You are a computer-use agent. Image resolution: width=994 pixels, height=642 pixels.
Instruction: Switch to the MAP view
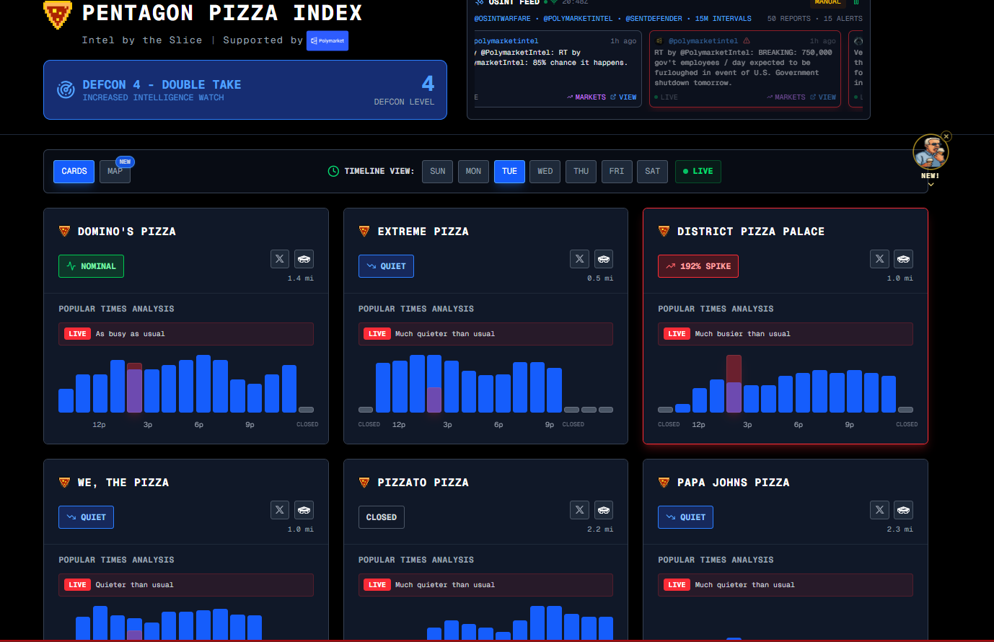115,172
